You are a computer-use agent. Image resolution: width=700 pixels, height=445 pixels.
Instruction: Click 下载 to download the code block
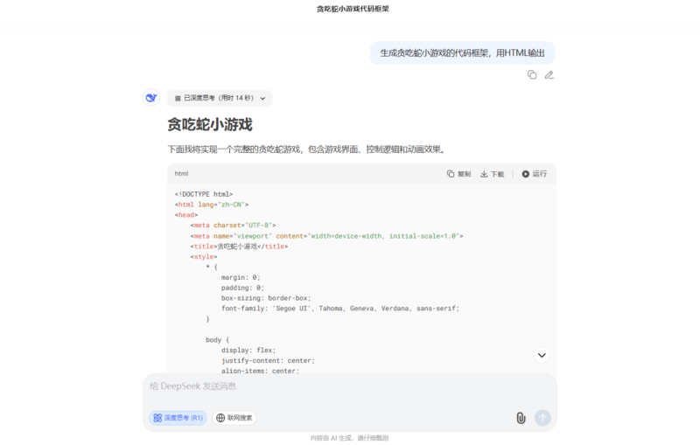click(x=492, y=174)
